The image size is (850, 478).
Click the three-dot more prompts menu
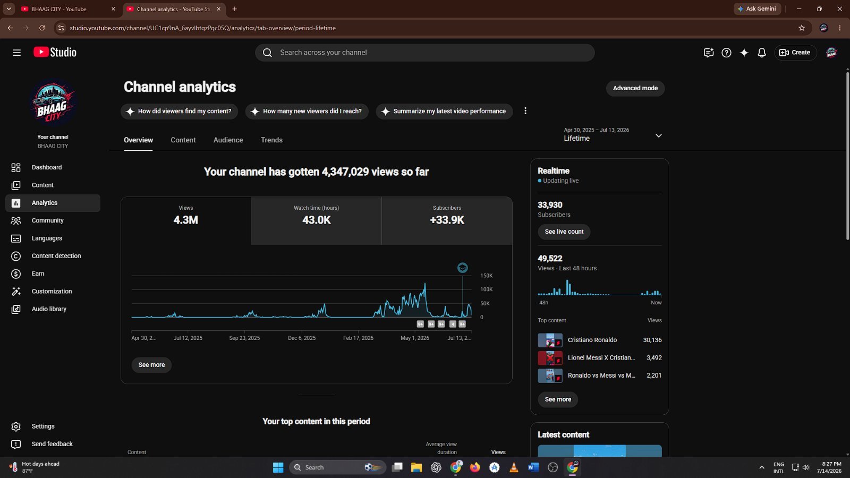[525, 111]
